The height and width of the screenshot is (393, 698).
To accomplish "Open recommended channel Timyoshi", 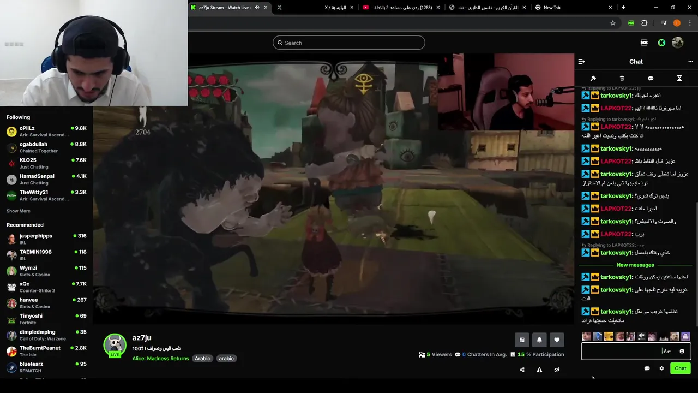I will 46,319.
